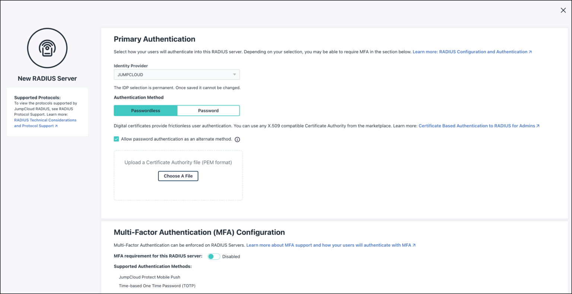572x294 pixels.
Task: Open RADIUS Configuration and Authentication learn more link
Action: coord(470,52)
